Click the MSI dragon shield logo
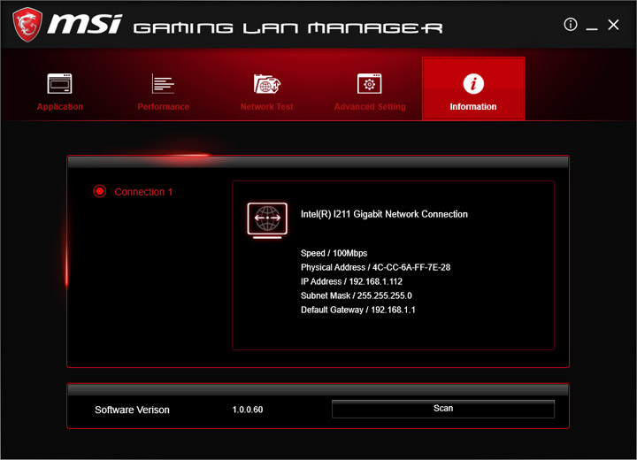The height and width of the screenshot is (460, 637). click(27, 25)
